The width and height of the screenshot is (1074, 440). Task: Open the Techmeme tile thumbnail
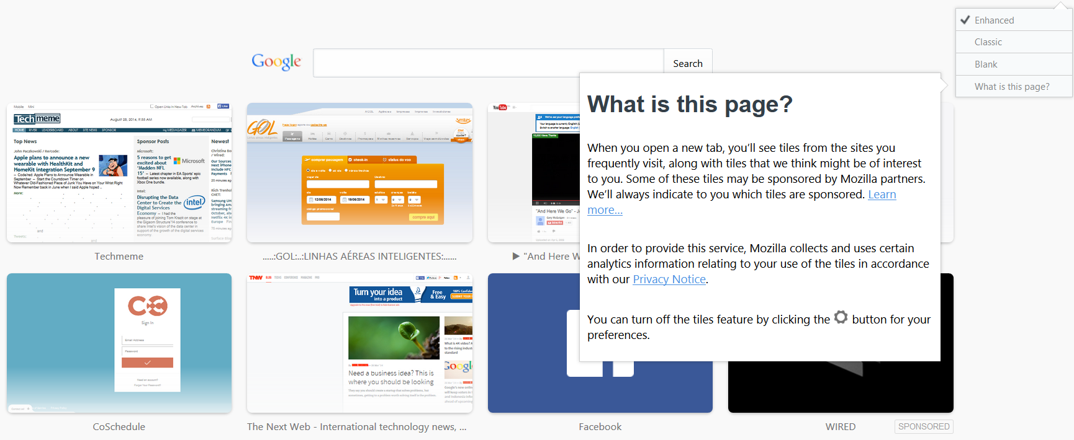click(x=119, y=172)
